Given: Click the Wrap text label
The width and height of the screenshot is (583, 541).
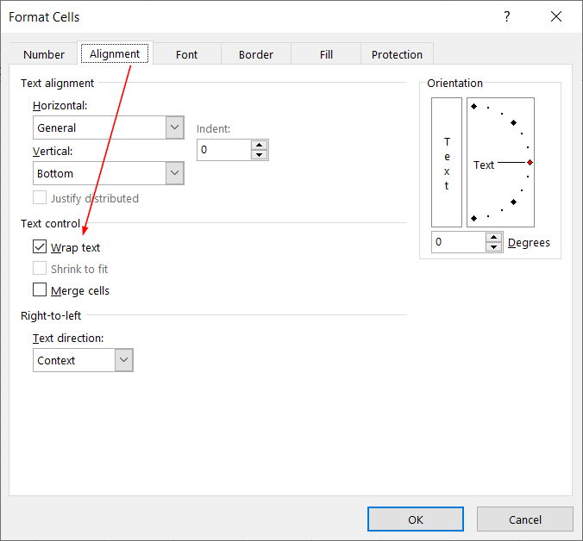Looking at the screenshot, I should (x=76, y=247).
